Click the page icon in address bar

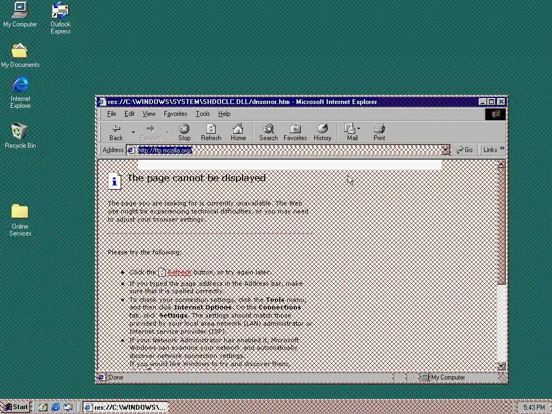coord(131,150)
